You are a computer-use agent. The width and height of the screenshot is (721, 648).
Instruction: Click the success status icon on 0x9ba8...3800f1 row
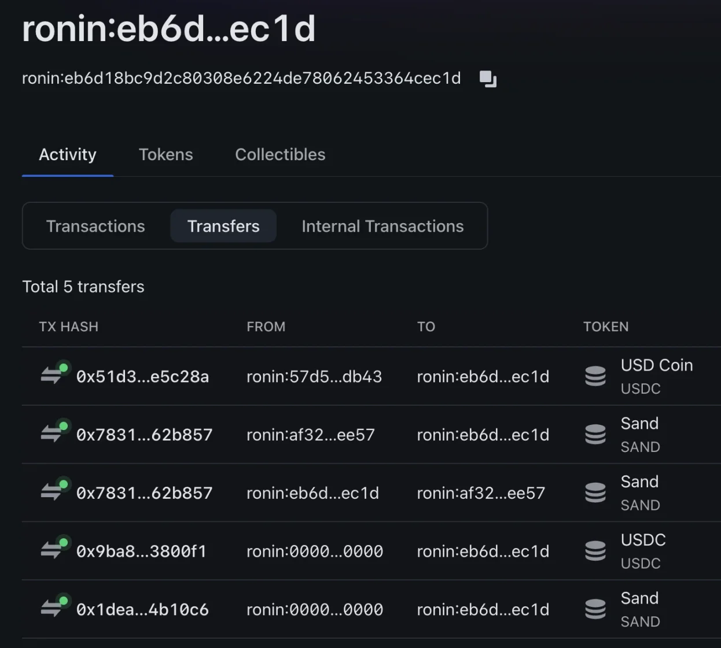63,542
